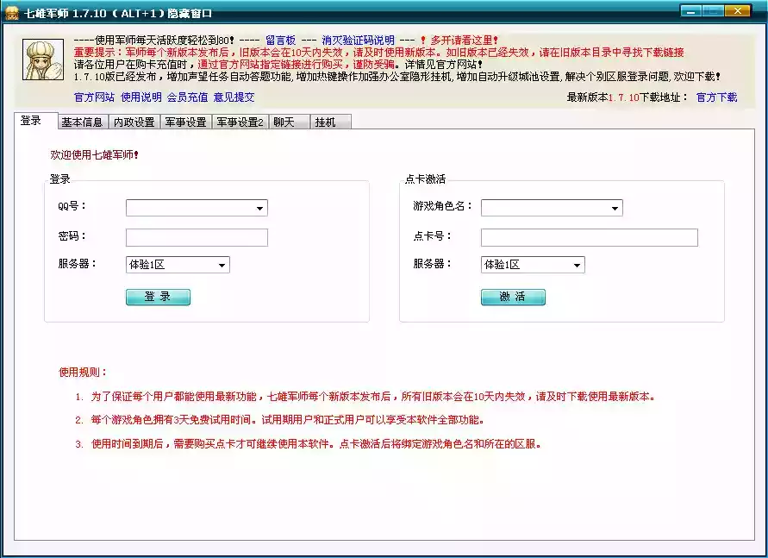The width and height of the screenshot is (768, 558).
Task: Open the 游戏角色名 dropdown
Action: tap(615, 207)
